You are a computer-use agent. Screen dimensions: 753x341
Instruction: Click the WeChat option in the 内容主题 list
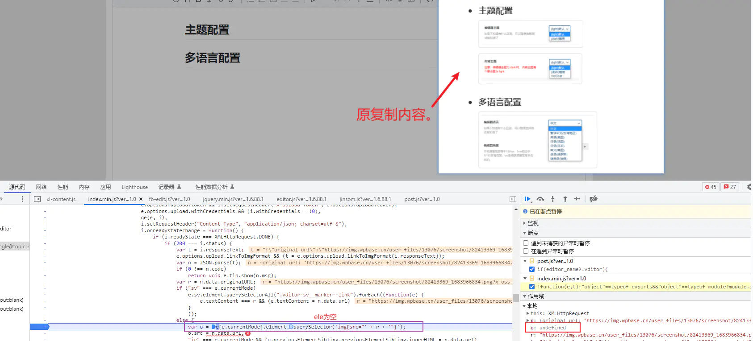556,76
